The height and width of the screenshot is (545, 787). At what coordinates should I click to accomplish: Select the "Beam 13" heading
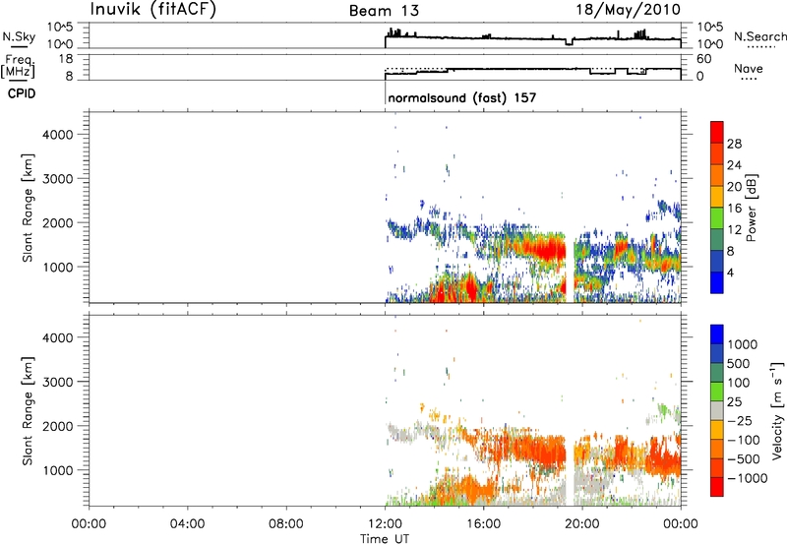click(x=384, y=11)
